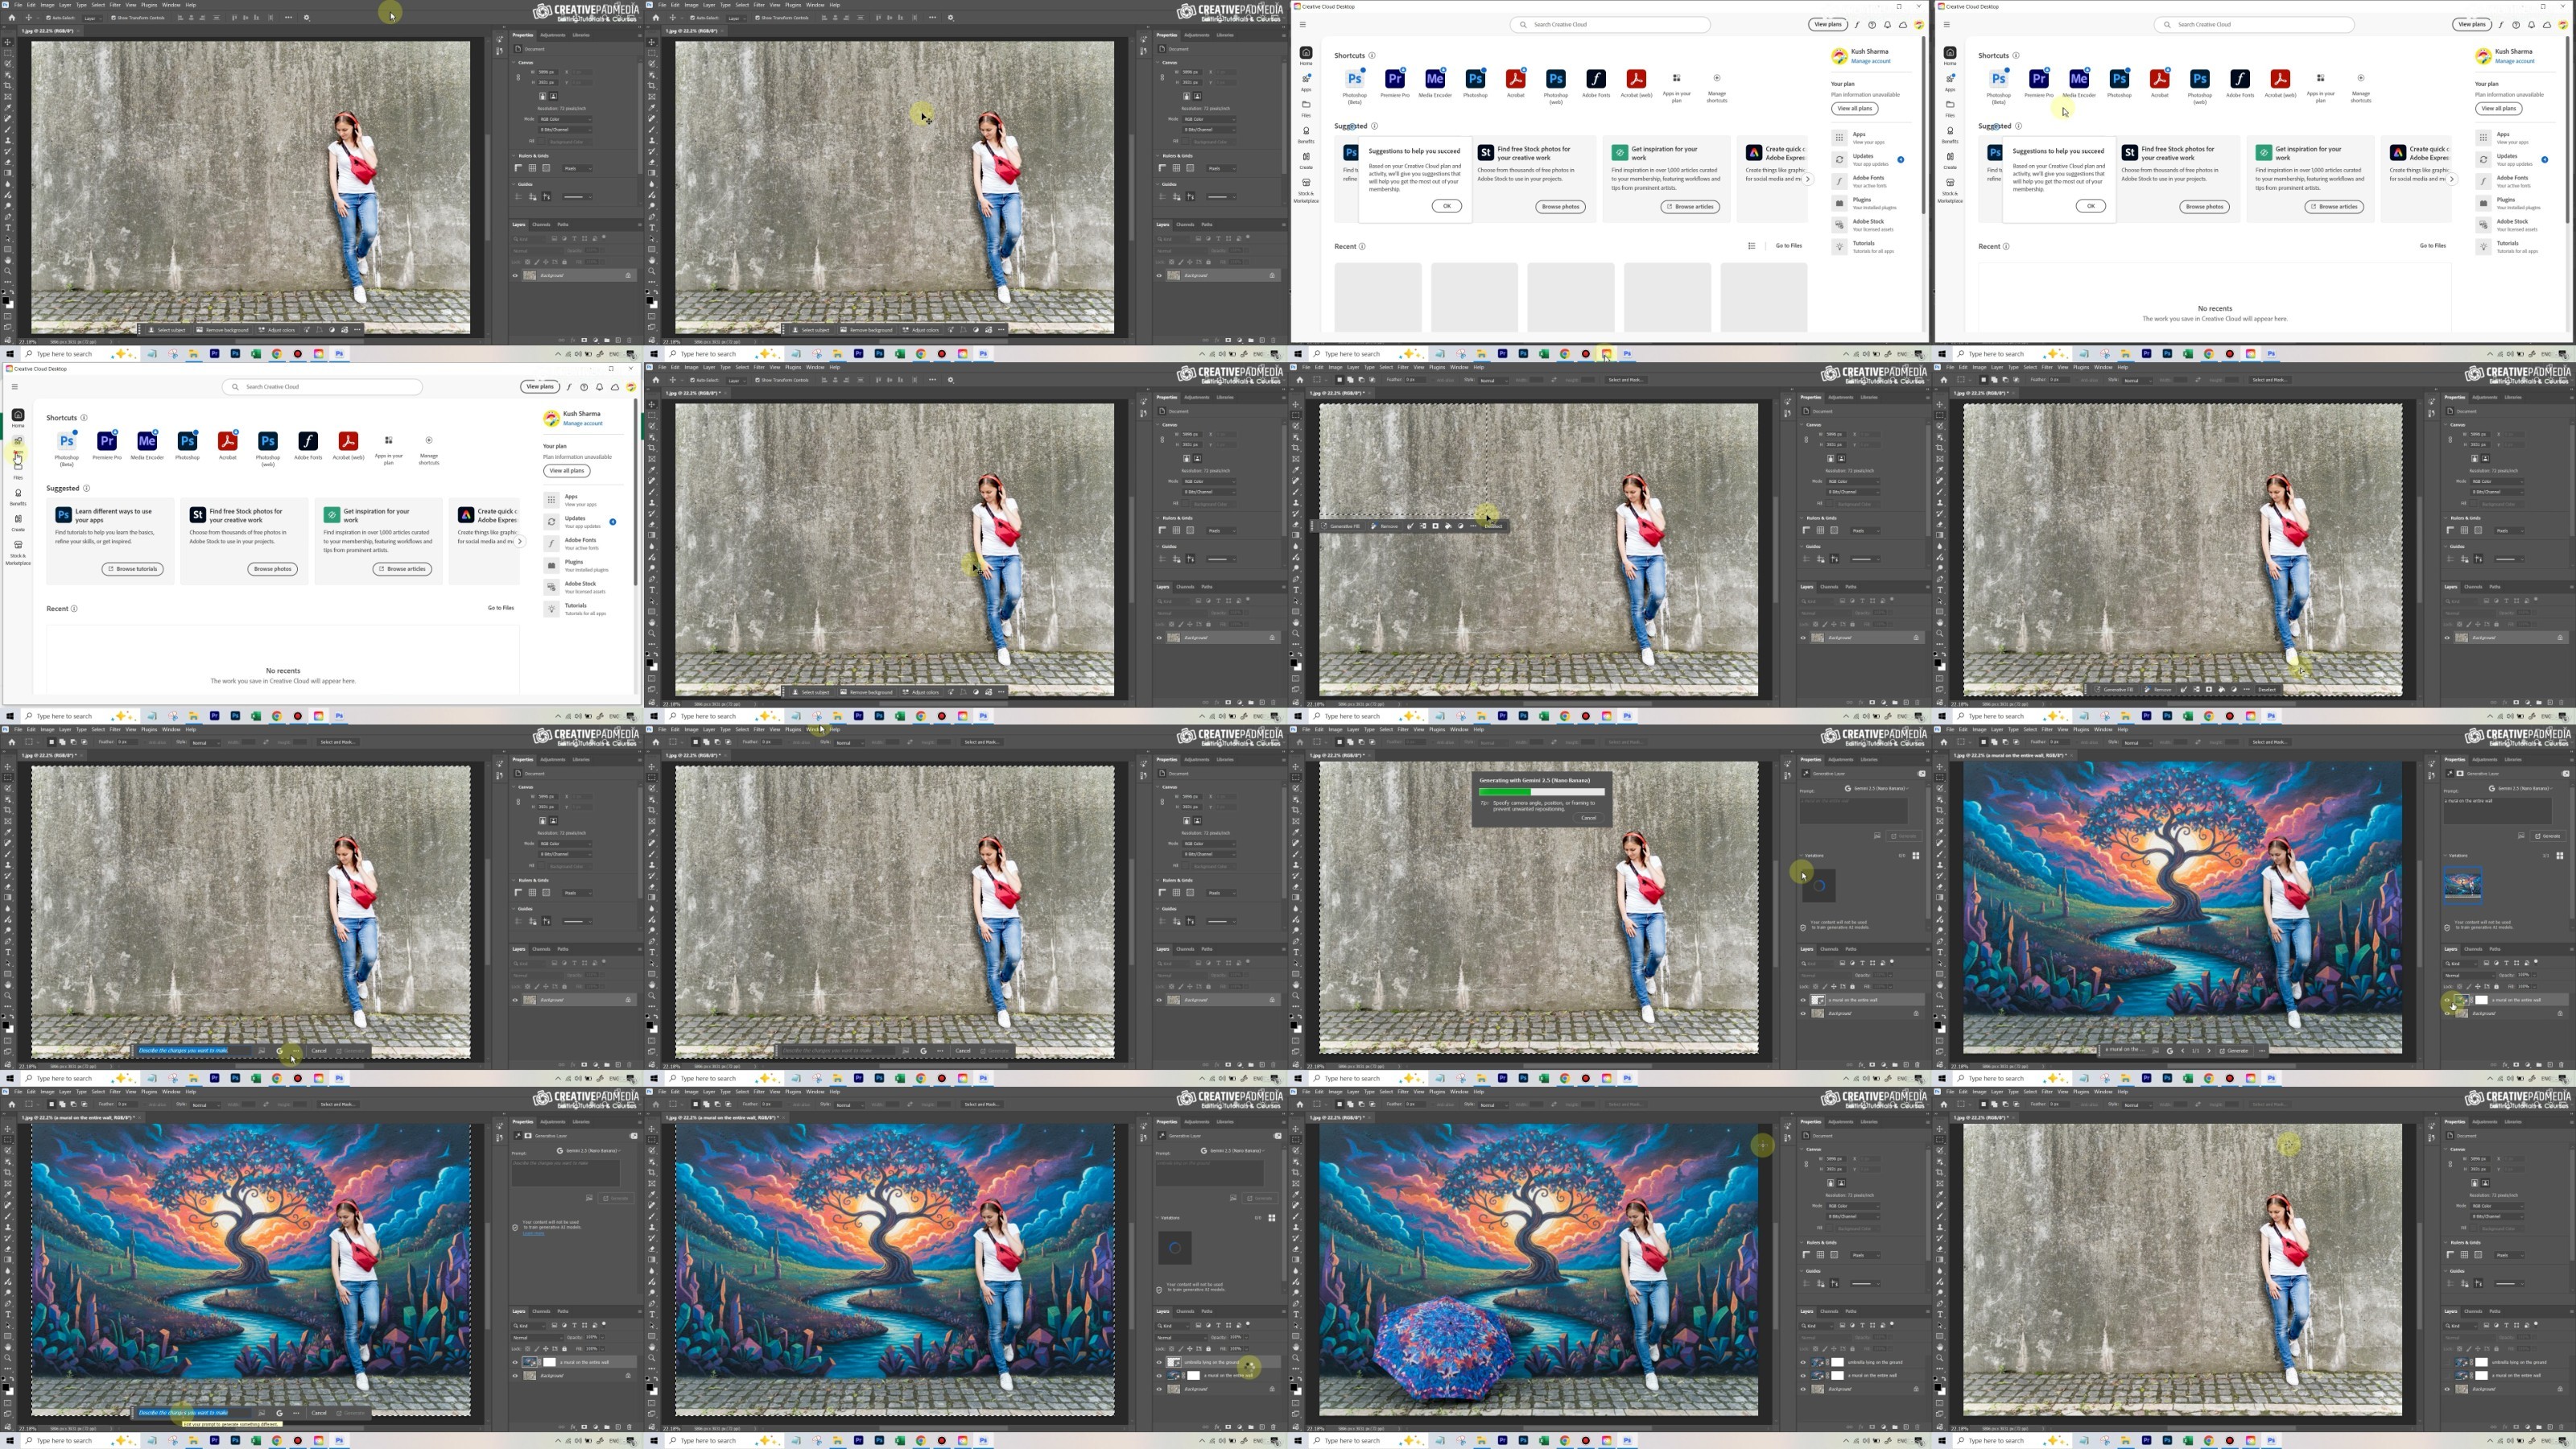Click Variations grid view icon in generating frame
This screenshot has width=2576, height=1449.
pos(1915,855)
